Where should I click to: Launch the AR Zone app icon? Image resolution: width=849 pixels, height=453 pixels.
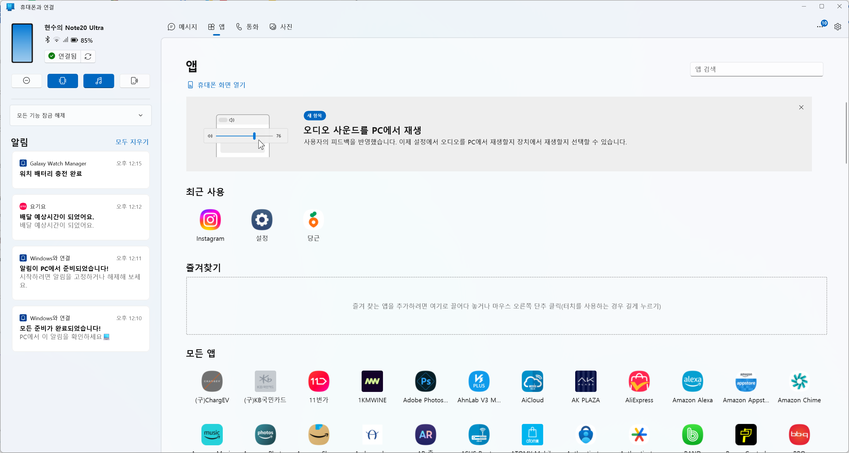pos(425,435)
